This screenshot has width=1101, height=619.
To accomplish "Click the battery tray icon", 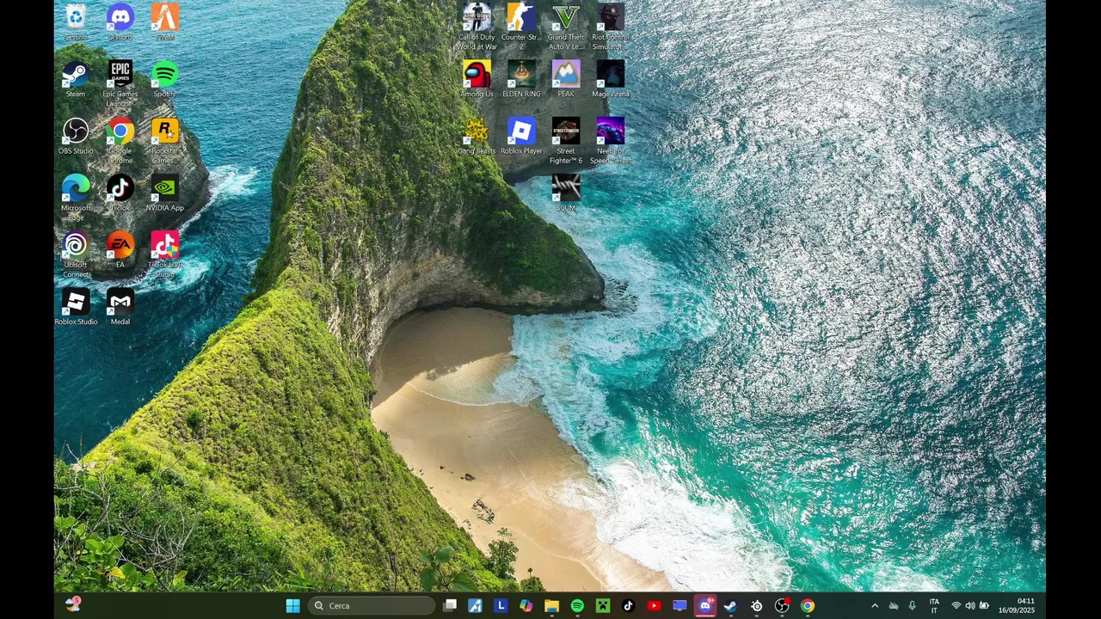I will point(984,606).
